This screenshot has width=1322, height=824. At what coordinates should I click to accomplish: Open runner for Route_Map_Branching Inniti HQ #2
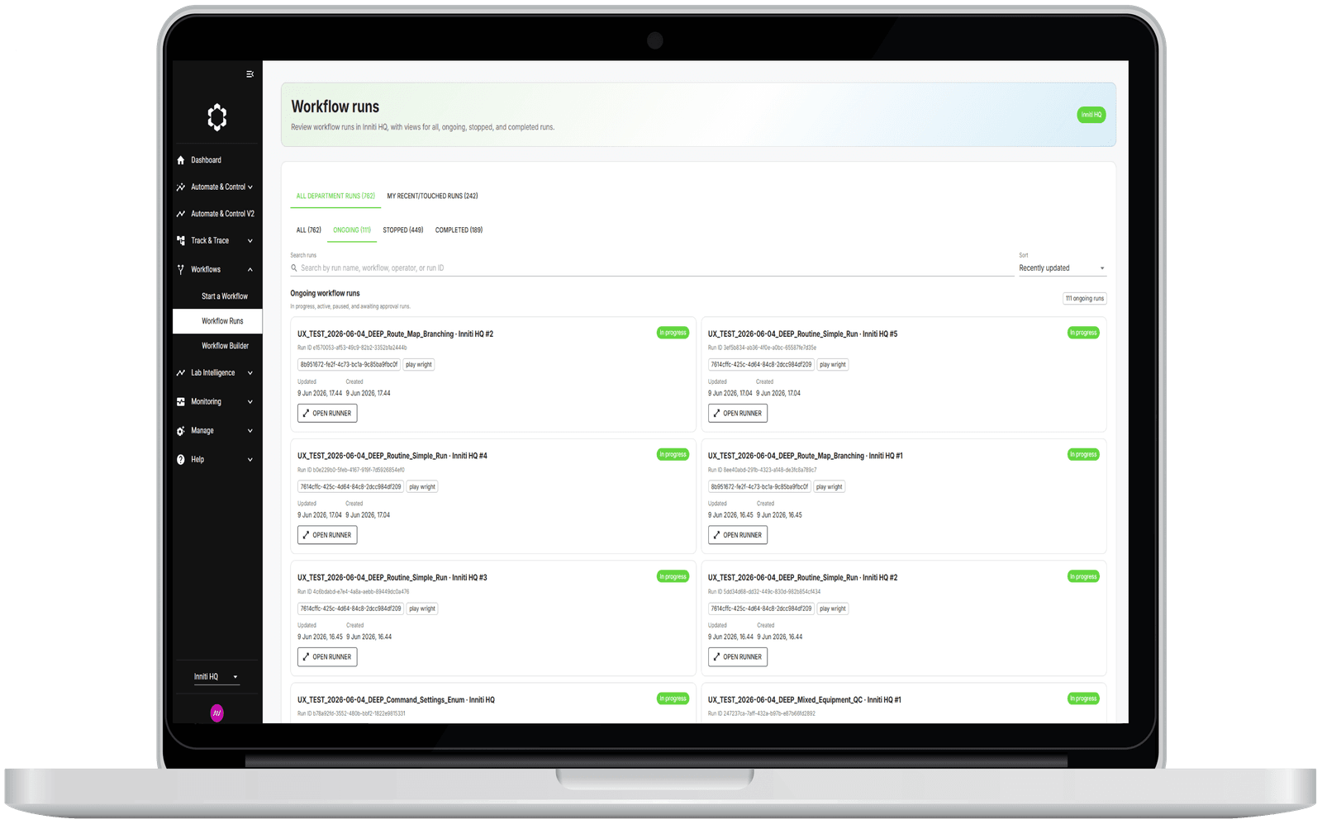(x=327, y=414)
